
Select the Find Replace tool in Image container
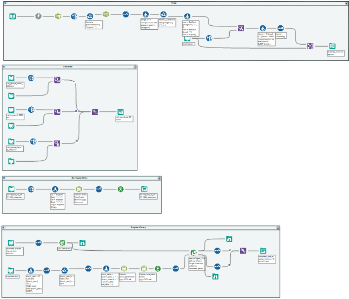[x=241, y=28]
